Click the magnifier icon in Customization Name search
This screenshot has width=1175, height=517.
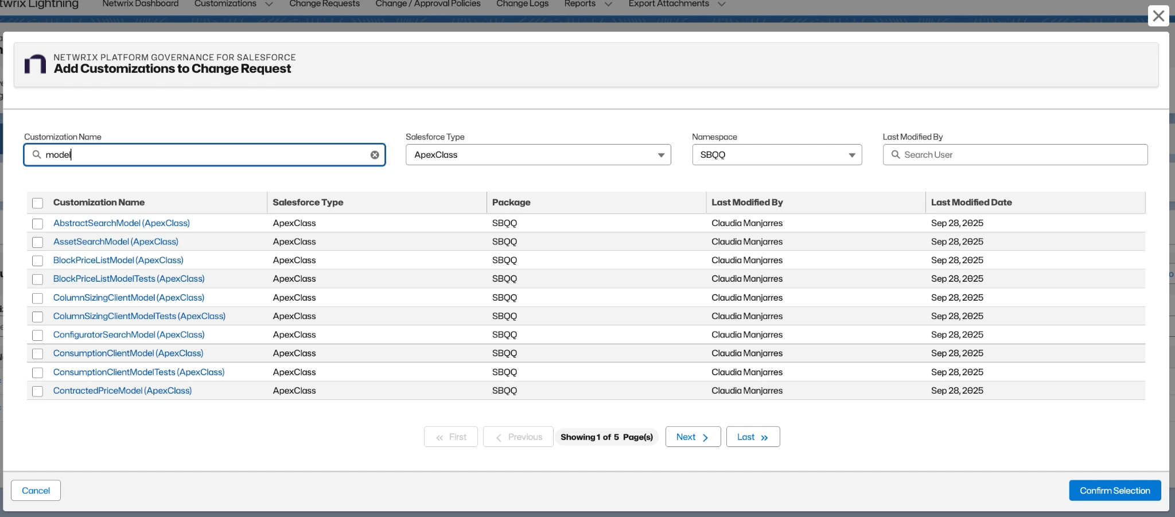coord(37,155)
